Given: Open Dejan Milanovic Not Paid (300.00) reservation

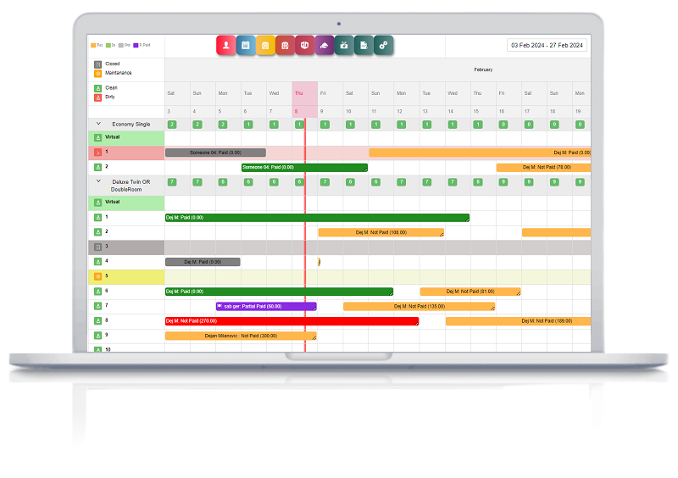Looking at the screenshot, I should (x=241, y=336).
